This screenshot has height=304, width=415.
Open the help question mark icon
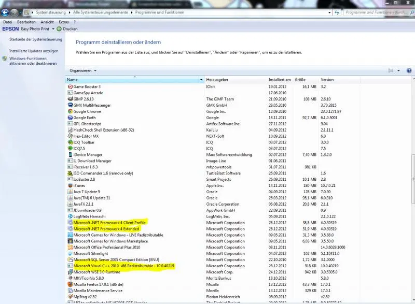tap(409, 70)
